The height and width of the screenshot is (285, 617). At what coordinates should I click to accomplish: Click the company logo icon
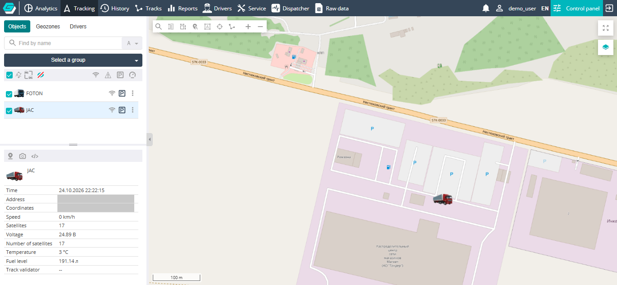pyautogui.click(x=9, y=8)
